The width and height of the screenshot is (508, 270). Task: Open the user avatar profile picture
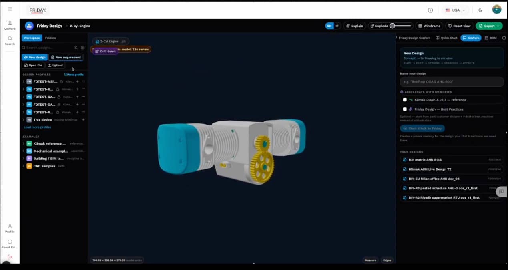(x=497, y=10)
